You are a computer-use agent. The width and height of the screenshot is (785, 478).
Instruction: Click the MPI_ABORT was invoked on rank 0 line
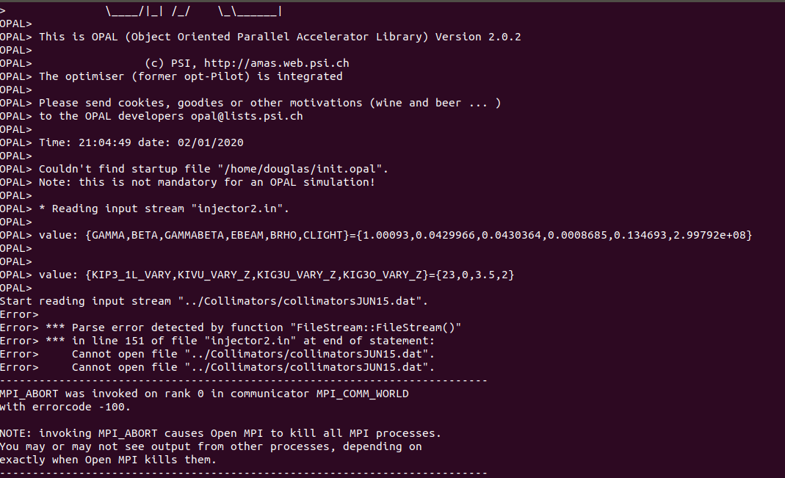click(x=204, y=394)
